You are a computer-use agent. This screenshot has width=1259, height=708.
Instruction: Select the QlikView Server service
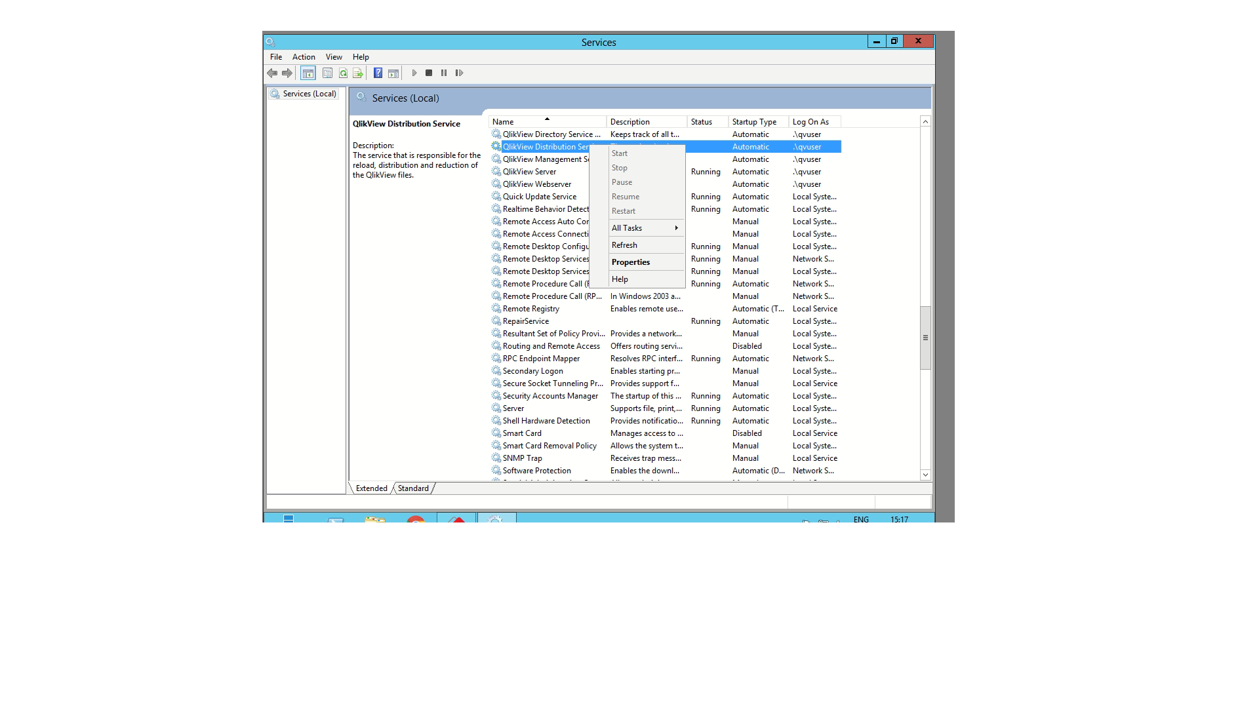pos(666,172)
